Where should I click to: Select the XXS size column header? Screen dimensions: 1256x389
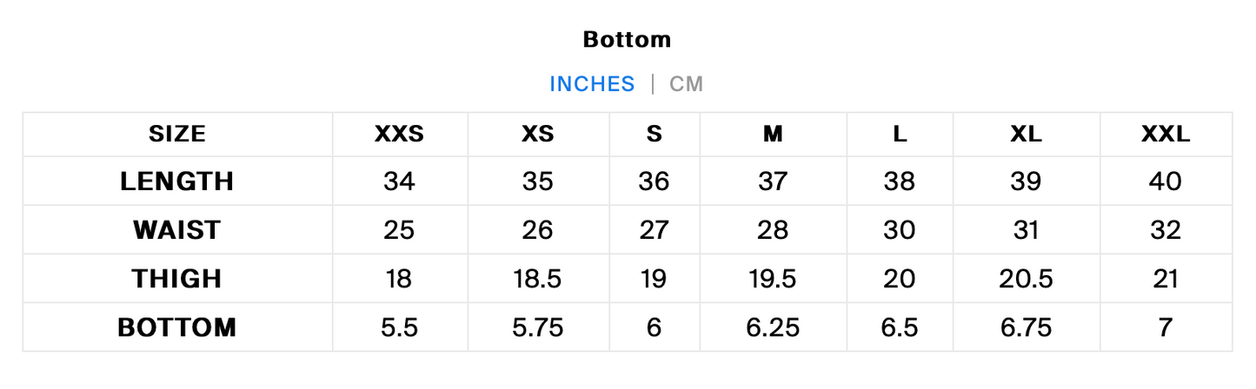(x=399, y=134)
